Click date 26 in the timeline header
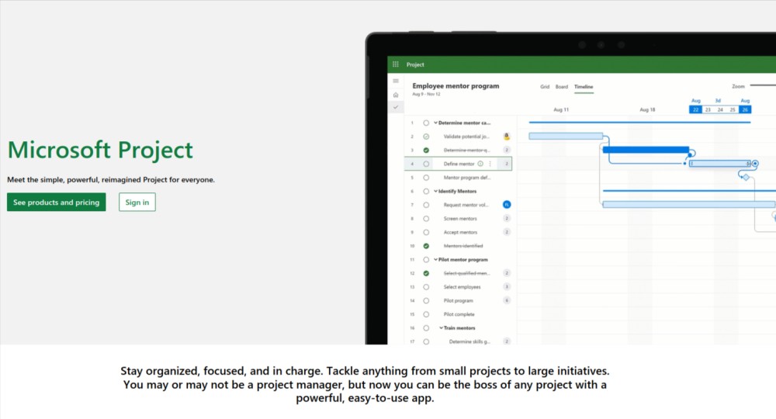The width and height of the screenshot is (776, 419). pos(745,110)
